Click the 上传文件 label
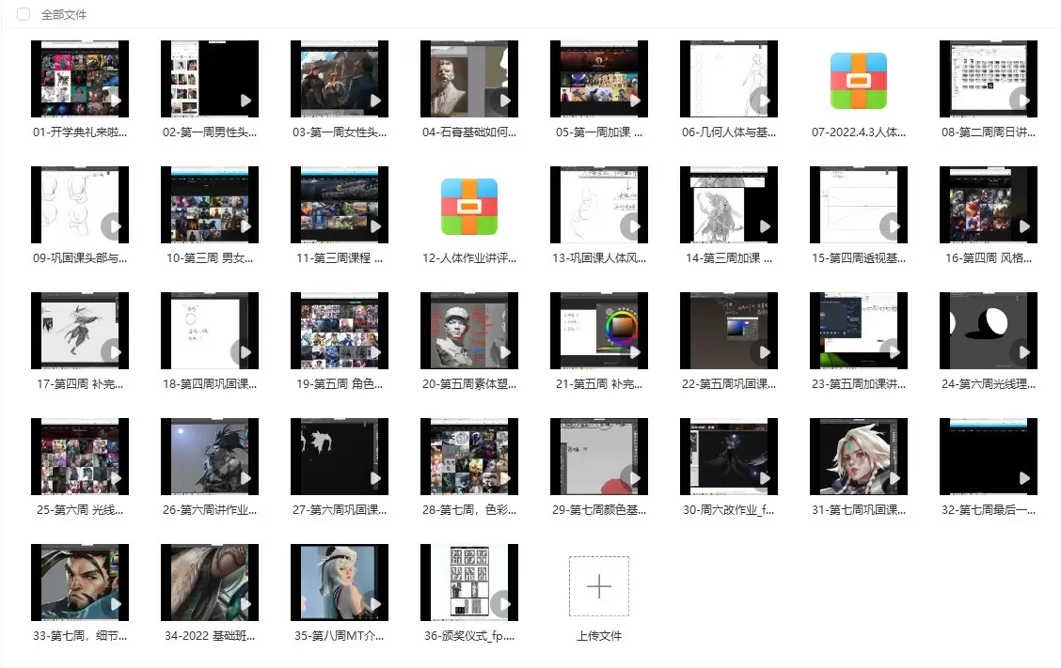1061x668 pixels. click(599, 636)
